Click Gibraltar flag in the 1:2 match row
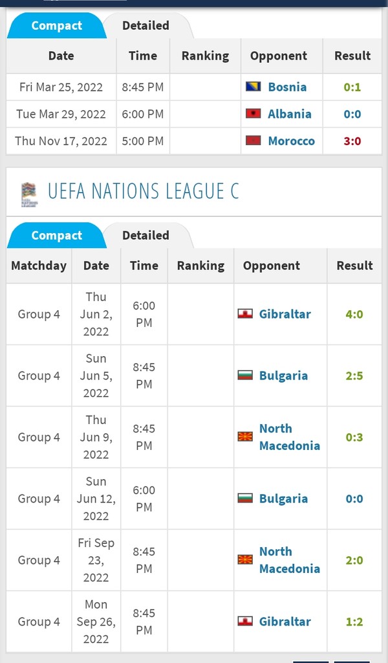Viewport: 388px width, 663px height. coord(245,622)
